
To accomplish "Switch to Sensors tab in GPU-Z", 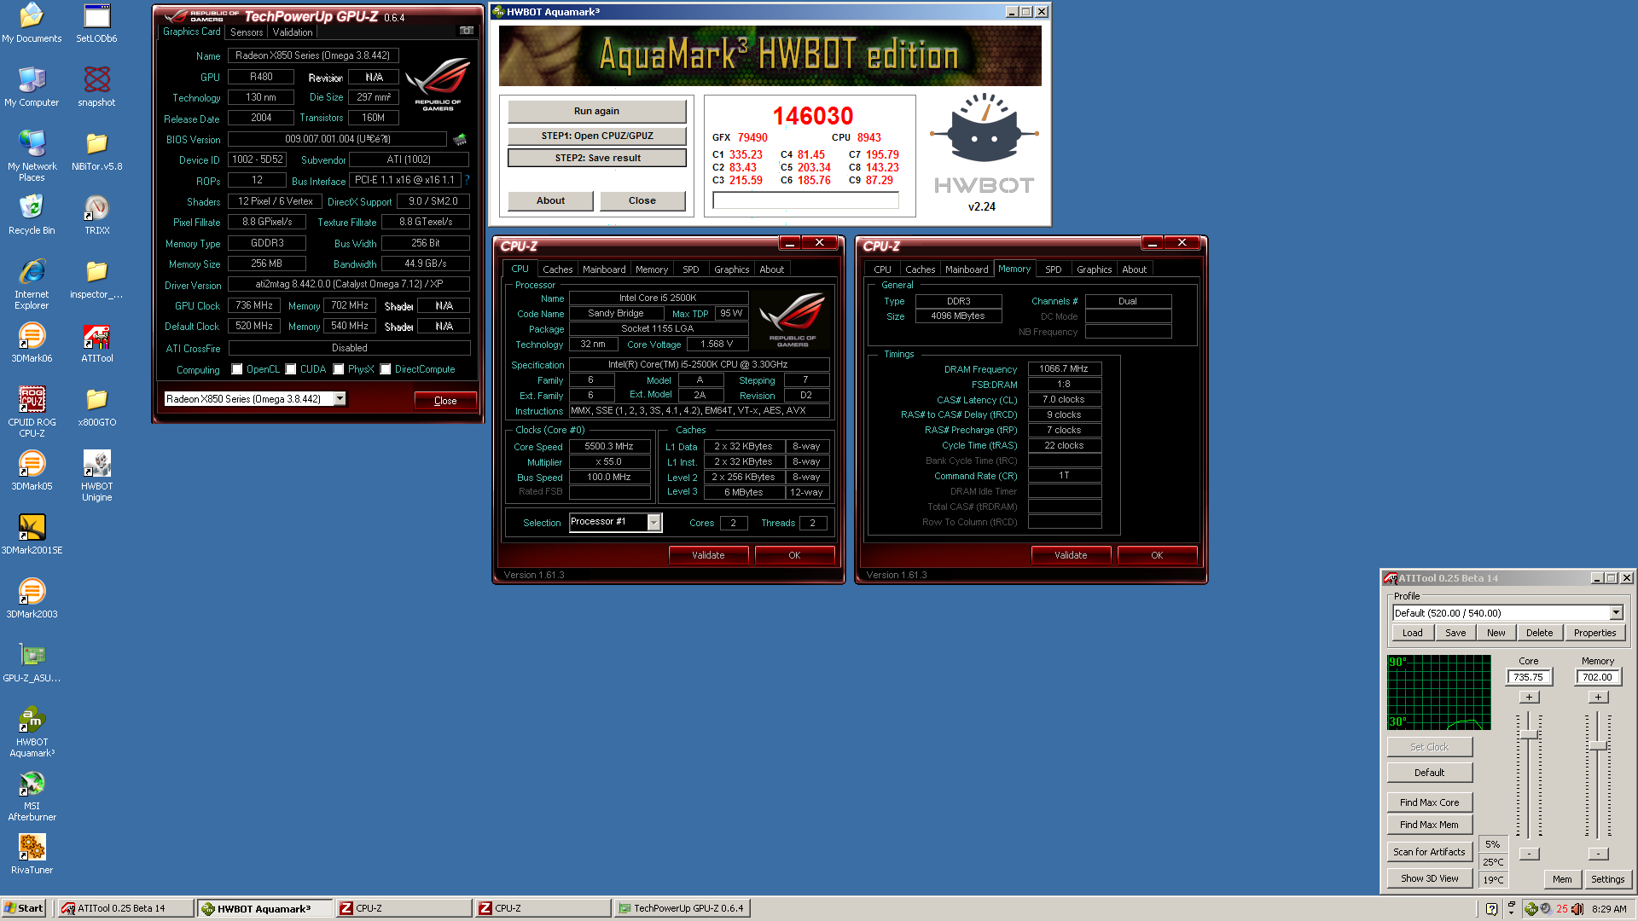I will [x=247, y=32].
